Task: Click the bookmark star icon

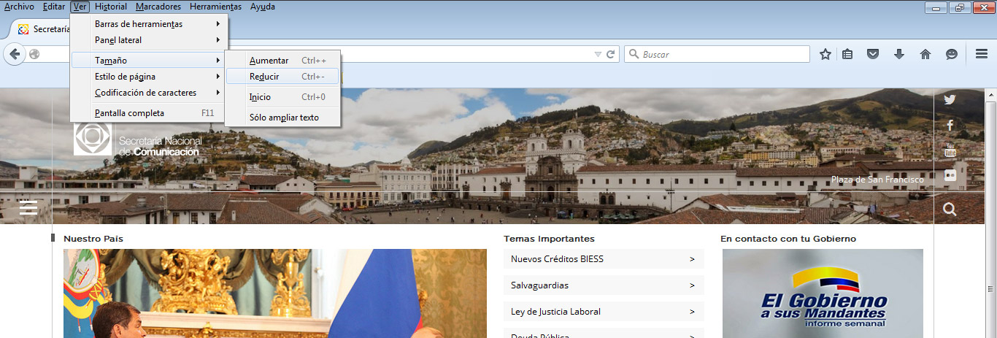Action: click(x=825, y=54)
